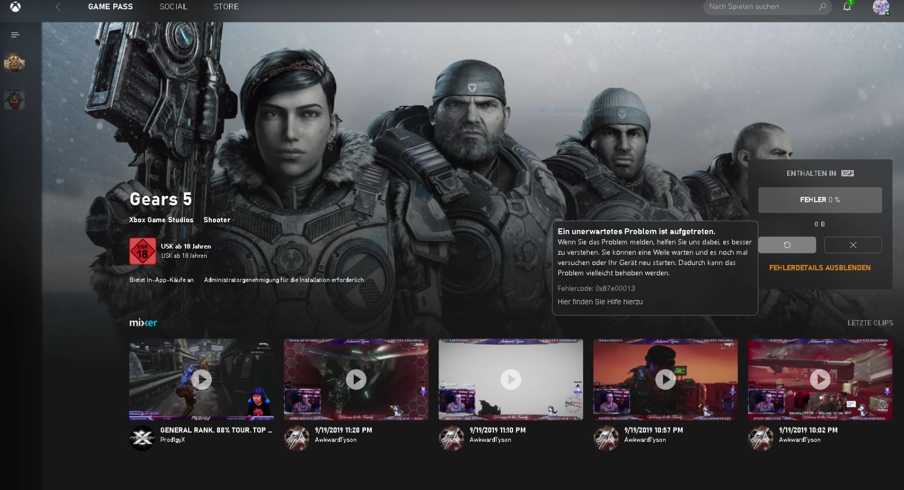Click the 'Gears 5' game title
904x490 pixels.
click(x=160, y=199)
